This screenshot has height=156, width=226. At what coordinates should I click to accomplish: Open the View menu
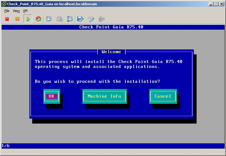[x=16, y=11]
